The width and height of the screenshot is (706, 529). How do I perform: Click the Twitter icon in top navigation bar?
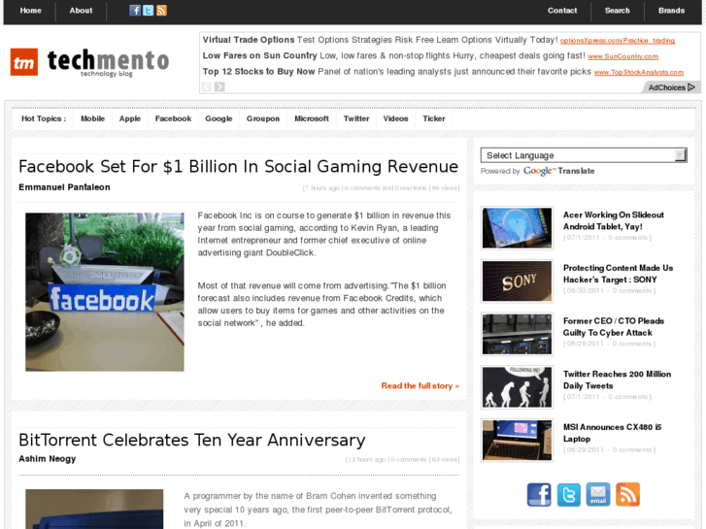[149, 11]
